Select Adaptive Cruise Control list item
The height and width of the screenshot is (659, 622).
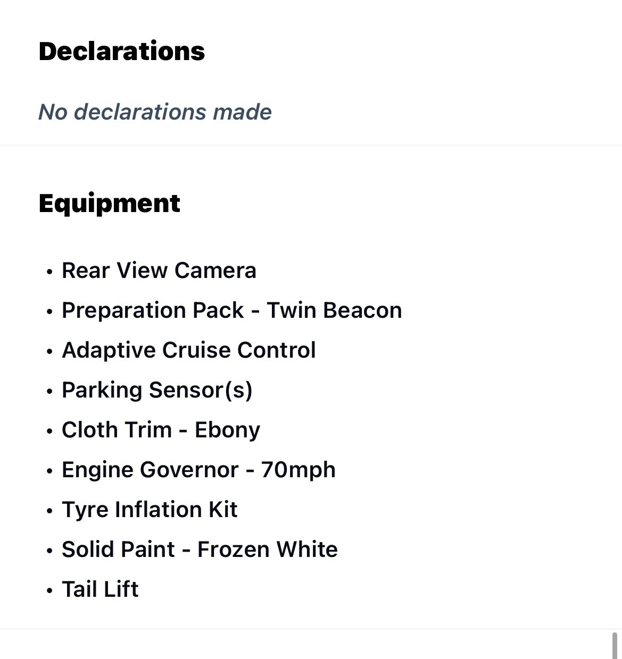click(x=189, y=350)
